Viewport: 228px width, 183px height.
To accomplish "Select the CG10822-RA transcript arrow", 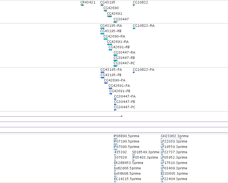I will tap(134, 28).
